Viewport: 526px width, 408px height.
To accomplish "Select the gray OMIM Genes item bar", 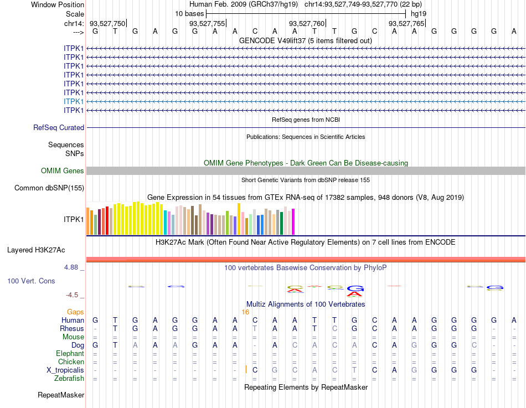I will point(306,171).
